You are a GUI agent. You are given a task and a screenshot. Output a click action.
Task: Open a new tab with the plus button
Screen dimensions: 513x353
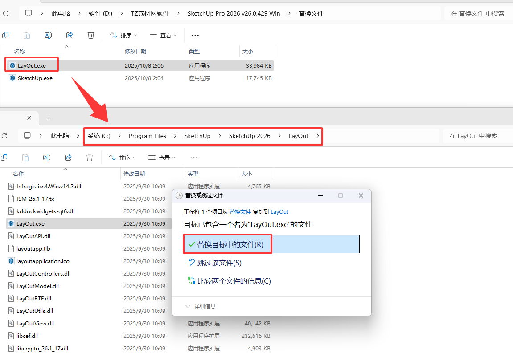[49, 118]
